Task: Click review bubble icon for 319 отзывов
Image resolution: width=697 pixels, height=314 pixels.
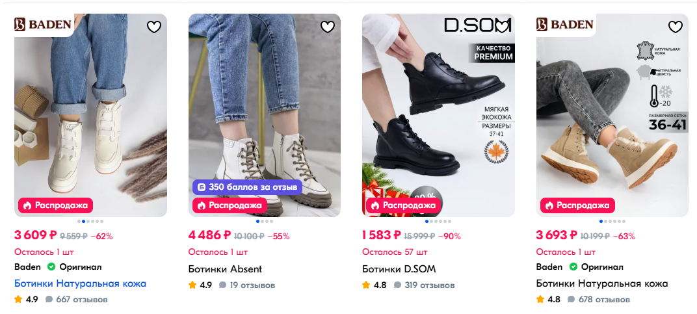Action: (397, 285)
